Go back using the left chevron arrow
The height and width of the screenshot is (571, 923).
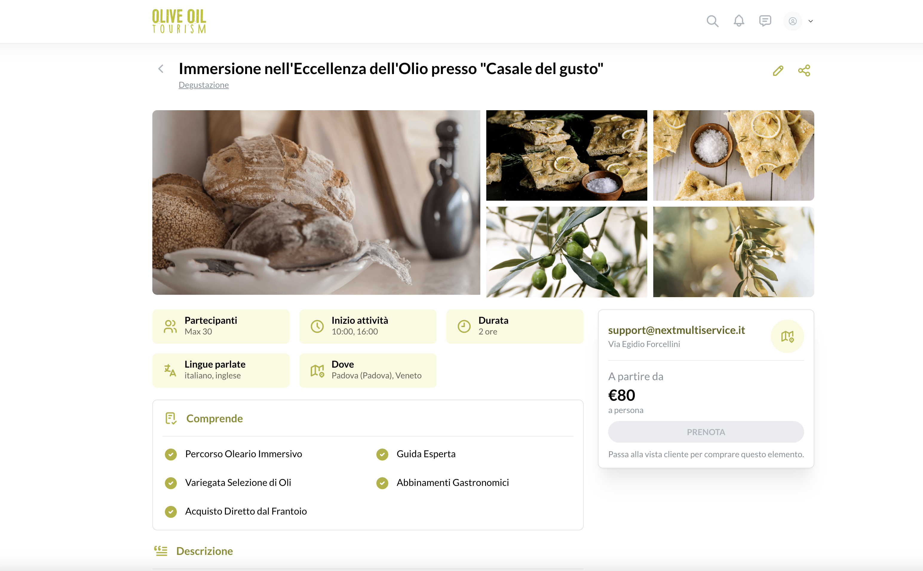[161, 69]
